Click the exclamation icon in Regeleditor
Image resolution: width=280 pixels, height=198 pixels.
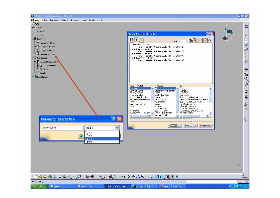136,40
